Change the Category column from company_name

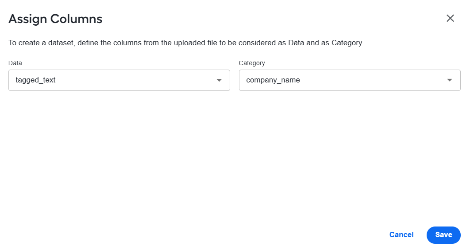(x=350, y=80)
